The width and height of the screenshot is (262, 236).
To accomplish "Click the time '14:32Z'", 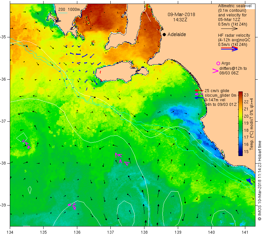I will coord(180,20).
